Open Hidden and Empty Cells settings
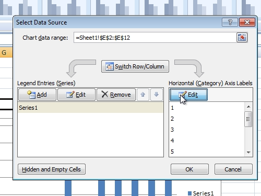Image resolution: width=261 pixels, height=196 pixels. coord(52,169)
